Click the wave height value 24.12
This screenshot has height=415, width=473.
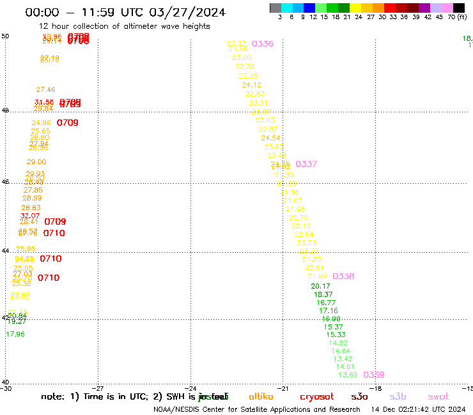(x=252, y=85)
